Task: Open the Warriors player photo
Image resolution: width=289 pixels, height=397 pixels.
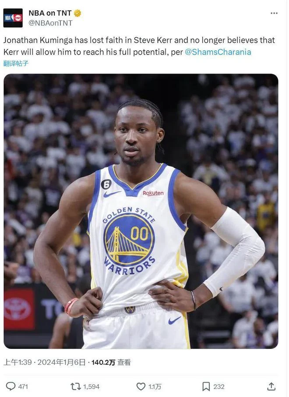Action: tap(141, 211)
